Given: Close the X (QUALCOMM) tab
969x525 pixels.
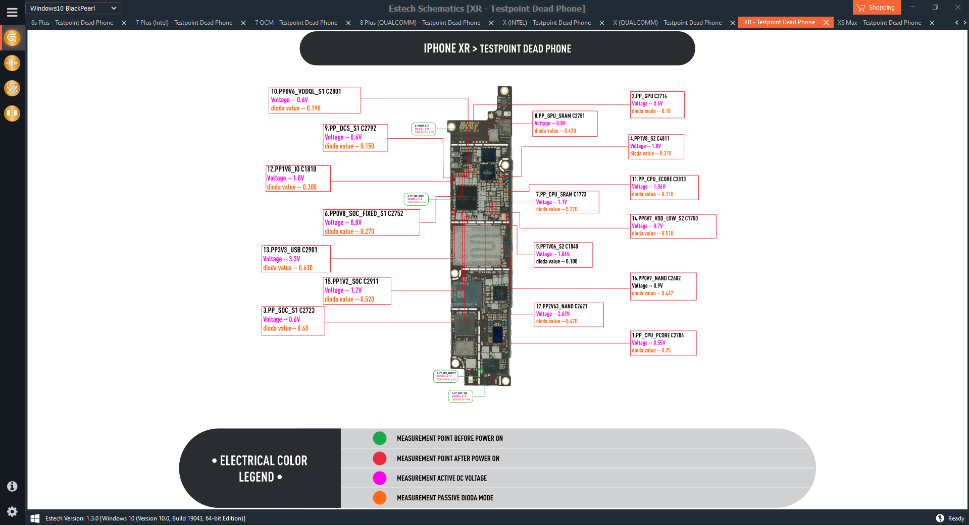Looking at the screenshot, I should pyautogui.click(x=733, y=23).
